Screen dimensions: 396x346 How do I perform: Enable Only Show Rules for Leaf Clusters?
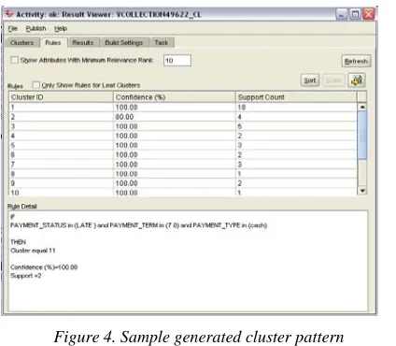click(x=36, y=85)
